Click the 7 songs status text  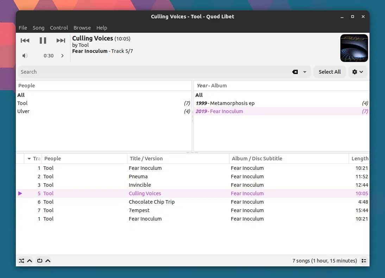tap(324, 261)
